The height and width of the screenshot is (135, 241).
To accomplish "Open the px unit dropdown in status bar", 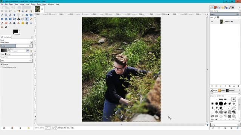I will coord(47,128).
